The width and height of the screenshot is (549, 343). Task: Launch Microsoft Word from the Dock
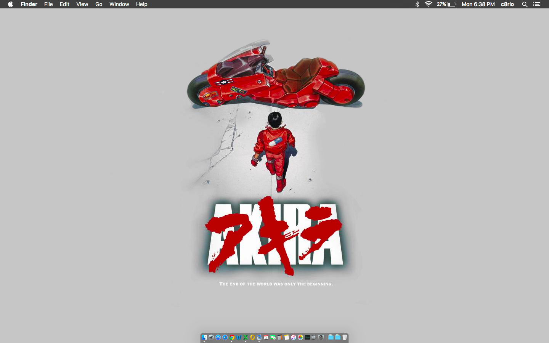click(239, 337)
